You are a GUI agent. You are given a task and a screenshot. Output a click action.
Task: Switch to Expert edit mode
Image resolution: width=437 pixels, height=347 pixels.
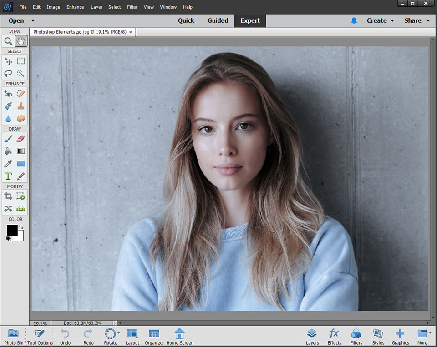point(250,20)
